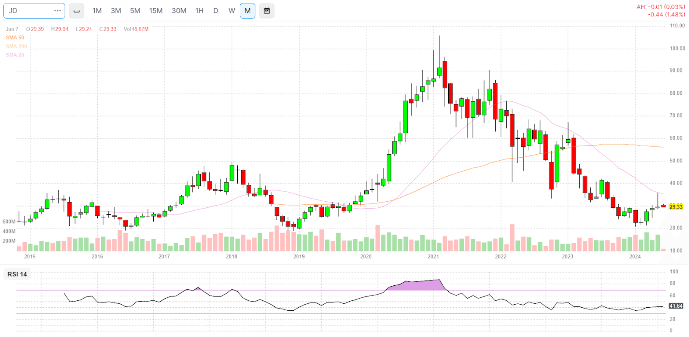Select the D daily timeframe
Screen dimensions: 689x337
click(x=216, y=11)
